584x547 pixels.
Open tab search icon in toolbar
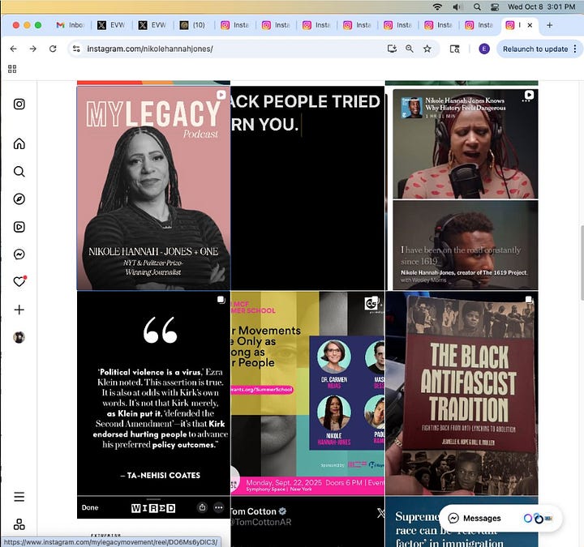[x=455, y=49]
